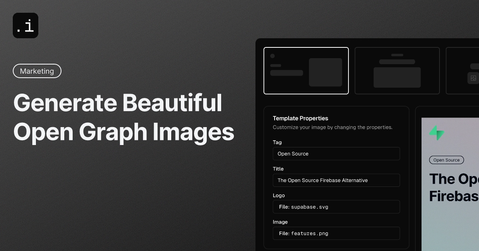The image size is (479, 251).
Task: Click the small title bar in the second template
Action: click(x=397, y=61)
